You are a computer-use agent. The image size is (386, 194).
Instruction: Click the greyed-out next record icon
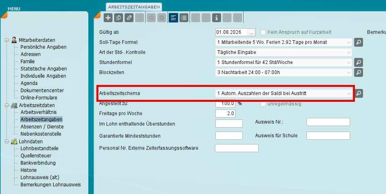227,18
